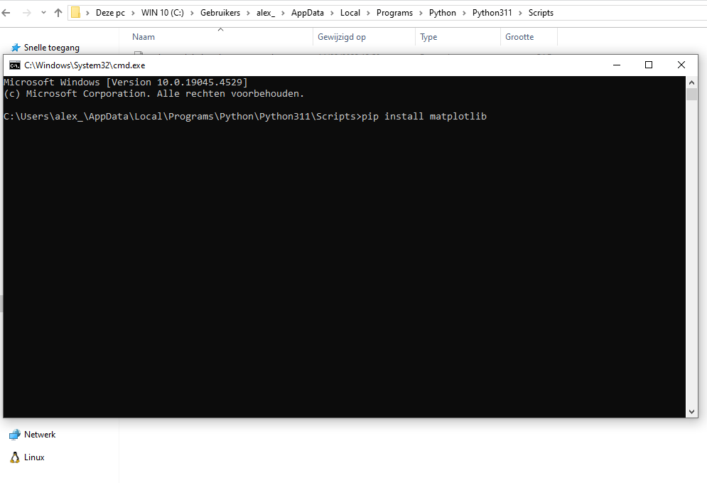Open recent locations dropdown arrow

click(x=43, y=13)
